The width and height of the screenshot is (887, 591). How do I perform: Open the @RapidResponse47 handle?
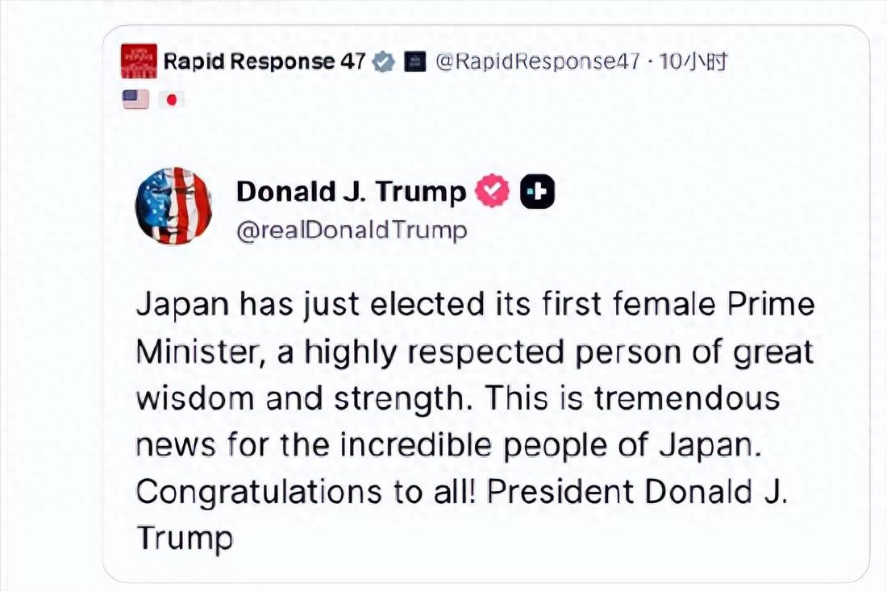(538, 61)
